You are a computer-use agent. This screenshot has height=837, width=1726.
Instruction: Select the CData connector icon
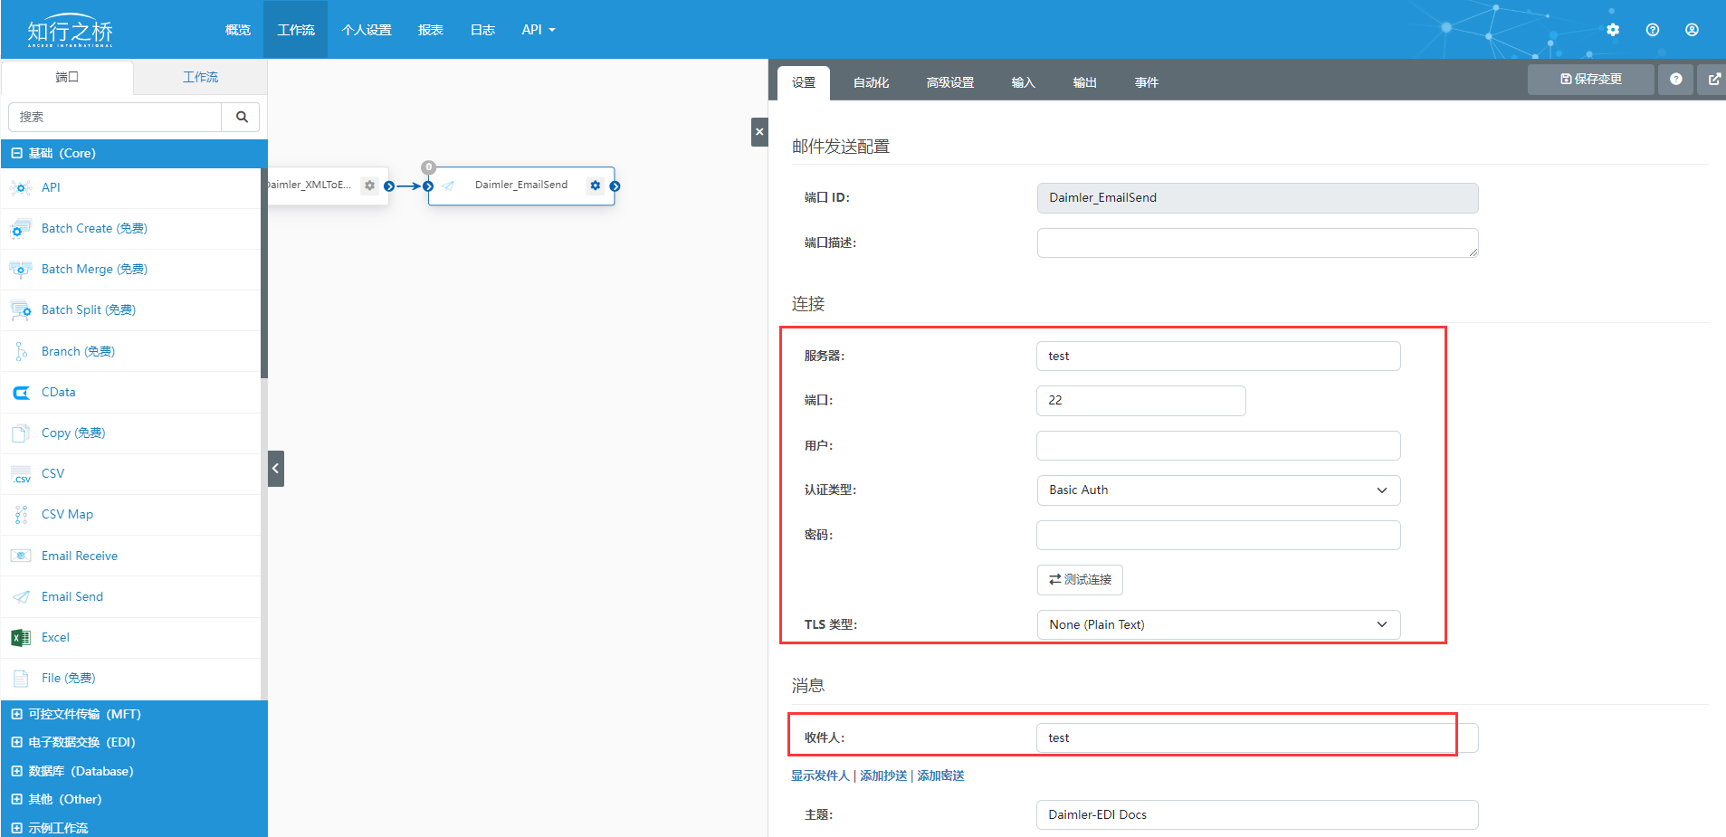coord(20,392)
